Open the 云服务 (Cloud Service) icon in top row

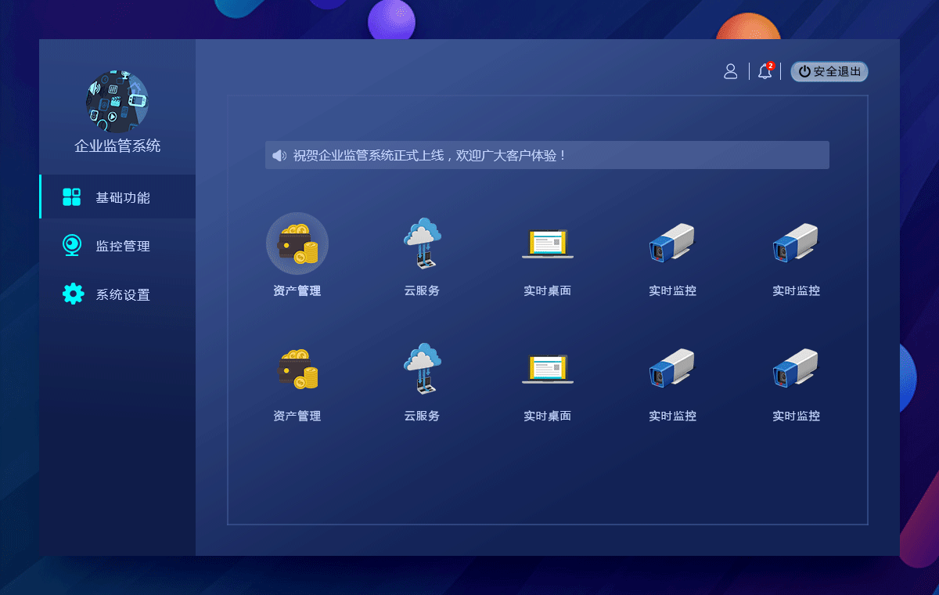point(422,243)
